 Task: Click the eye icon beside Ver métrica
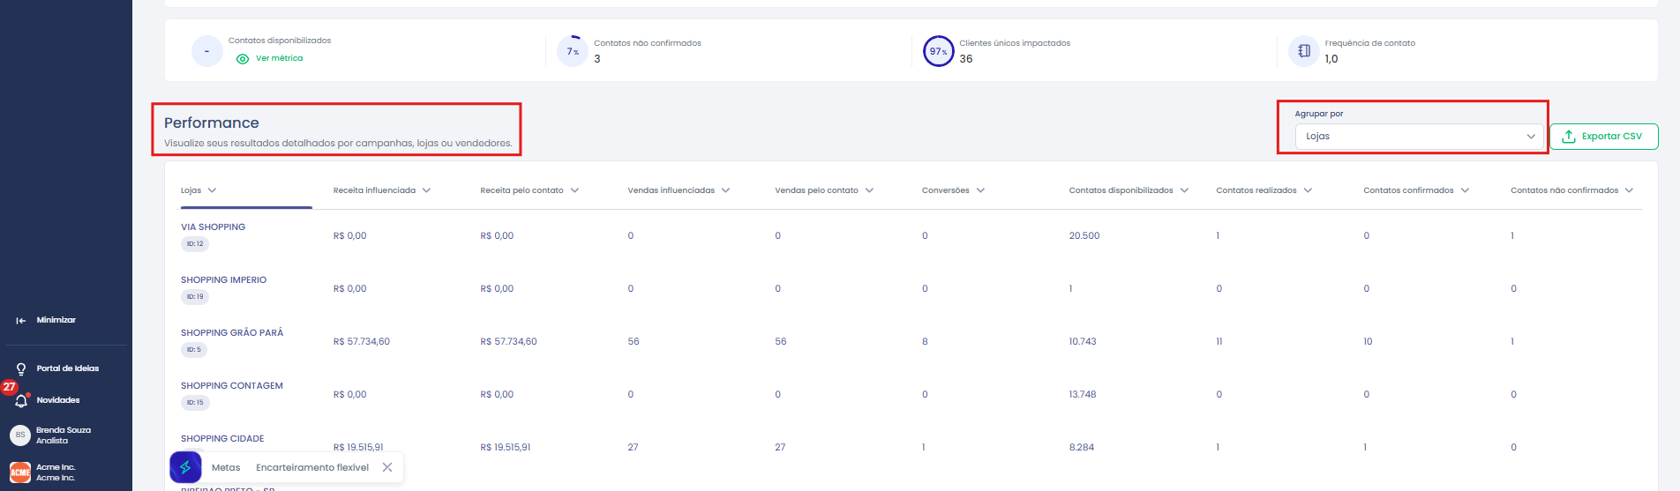click(243, 59)
